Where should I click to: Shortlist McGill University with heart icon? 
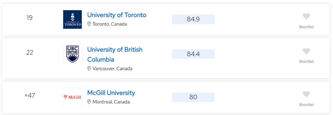(x=306, y=94)
